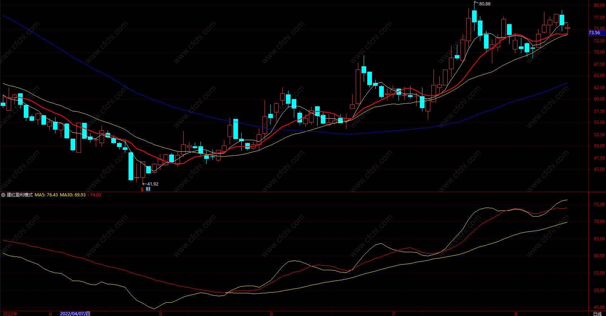Click the 日线 period label
606x316 pixels.
coord(597,313)
